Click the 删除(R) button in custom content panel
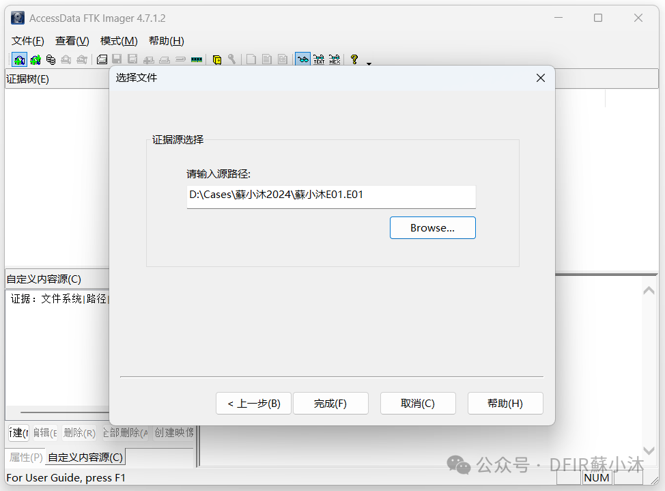The image size is (665, 491). click(79, 433)
